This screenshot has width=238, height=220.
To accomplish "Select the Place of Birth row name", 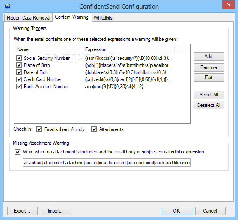I will (37, 65).
